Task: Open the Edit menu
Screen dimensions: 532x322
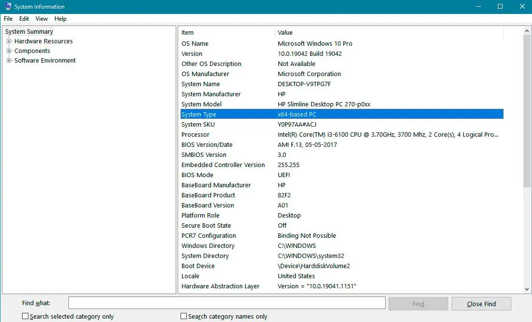Action: pyautogui.click(x=24, y=19)
